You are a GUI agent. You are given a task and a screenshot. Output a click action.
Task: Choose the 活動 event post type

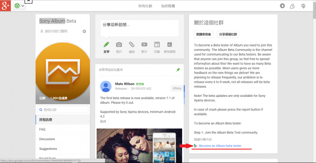click(x=157, y=47)
